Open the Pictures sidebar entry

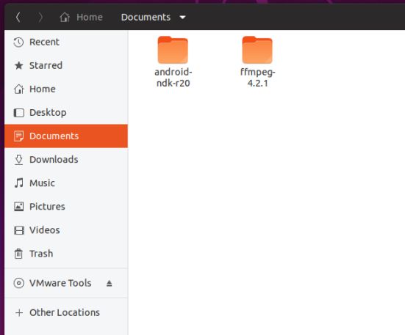coord(66,207)
